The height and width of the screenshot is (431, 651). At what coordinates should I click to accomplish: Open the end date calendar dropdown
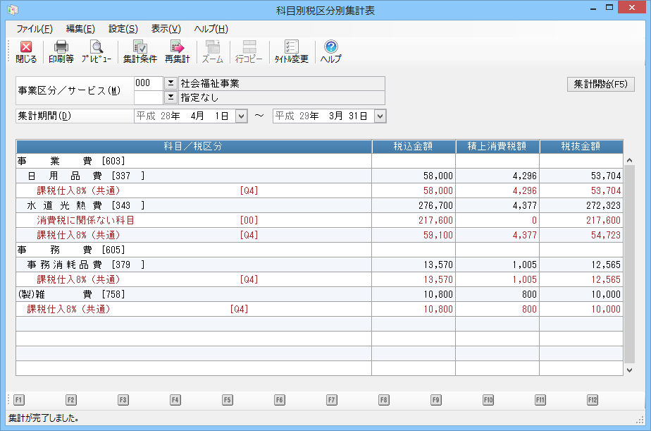tap(380, 116)
